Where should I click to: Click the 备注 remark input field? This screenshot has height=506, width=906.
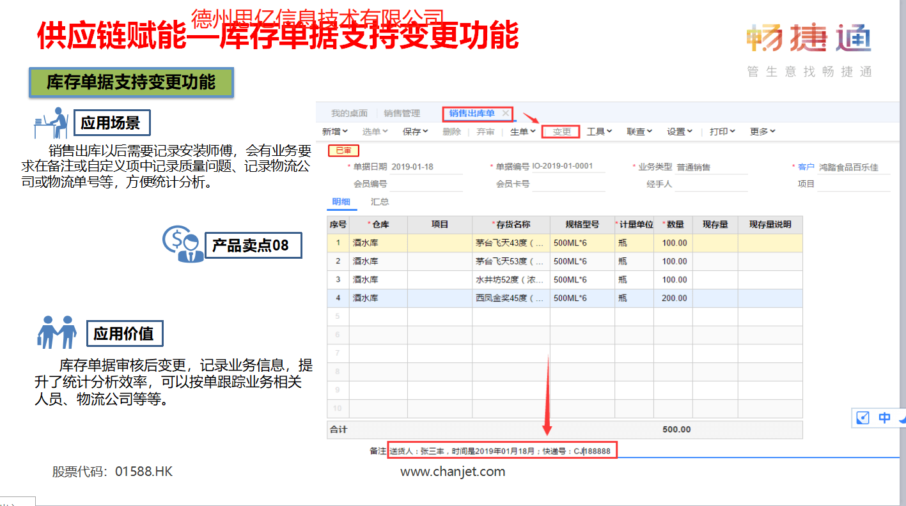tap(503, 450)
